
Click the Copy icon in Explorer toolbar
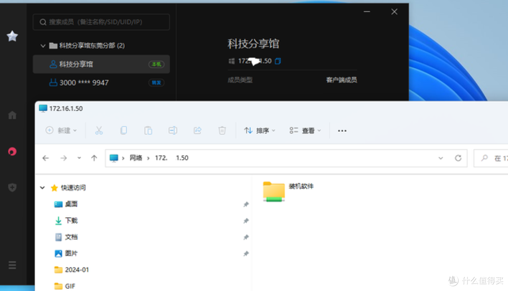123,130
